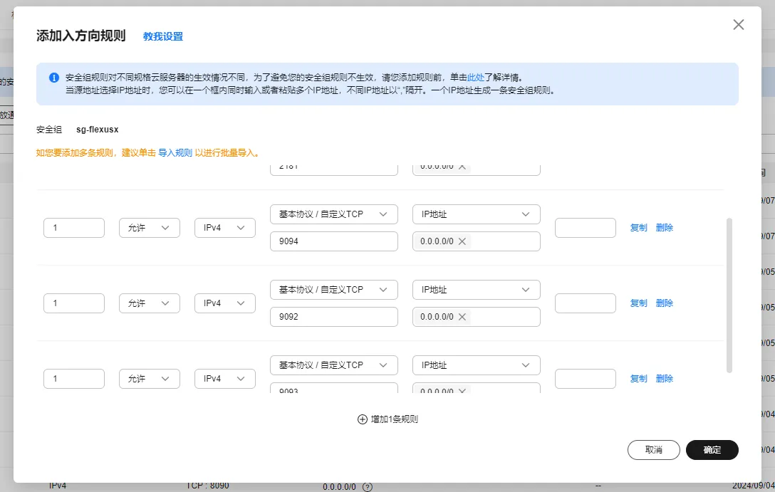The image size is (775, 492).
Task: Open IPv4 type dropdown in port 9094 row
Action: point(225,228)
